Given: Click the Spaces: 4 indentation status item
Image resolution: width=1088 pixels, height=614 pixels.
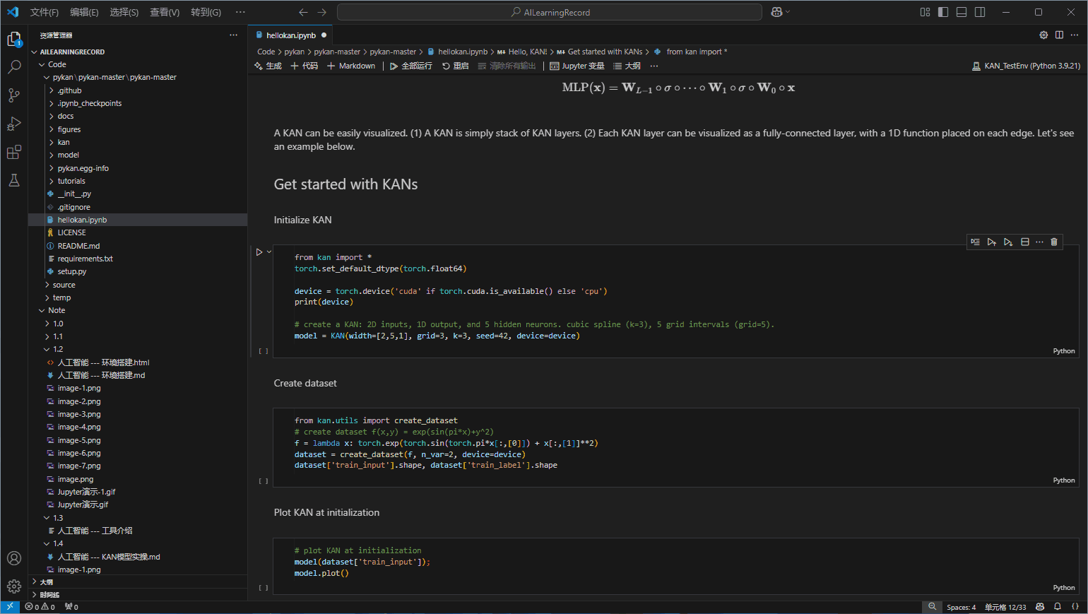Looking at the screenshot, I should [961, 607].
